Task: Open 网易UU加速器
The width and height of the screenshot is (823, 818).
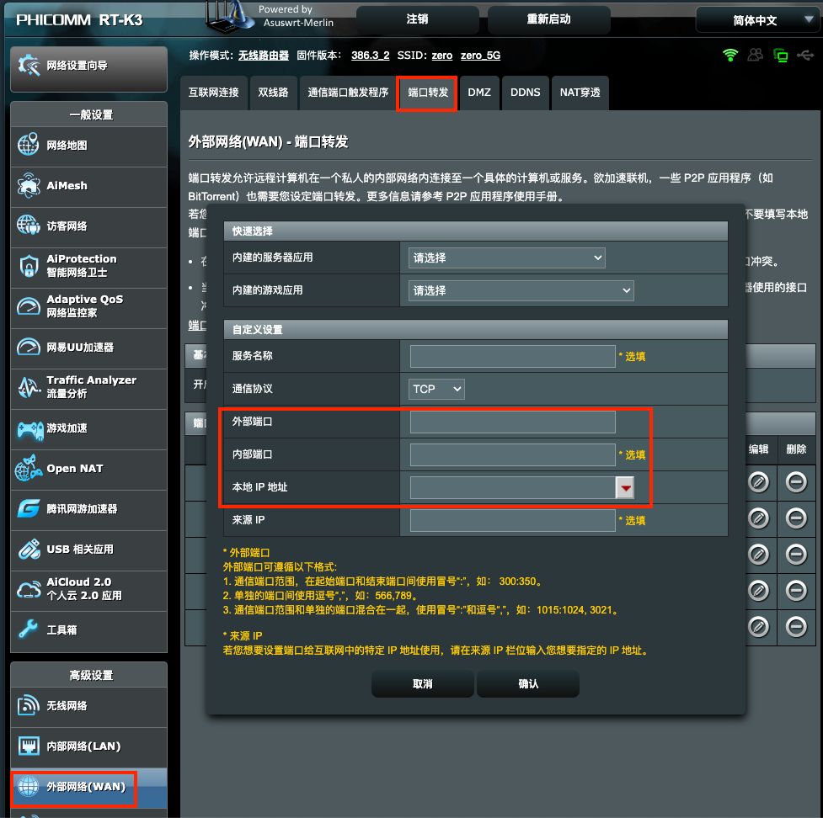Action: tap(88, 348)
